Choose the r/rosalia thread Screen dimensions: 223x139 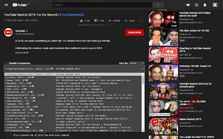(x=73, y=128)
